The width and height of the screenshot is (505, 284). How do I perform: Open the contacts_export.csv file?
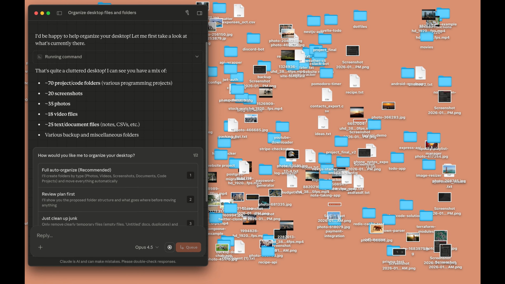(x=327, y=95)
